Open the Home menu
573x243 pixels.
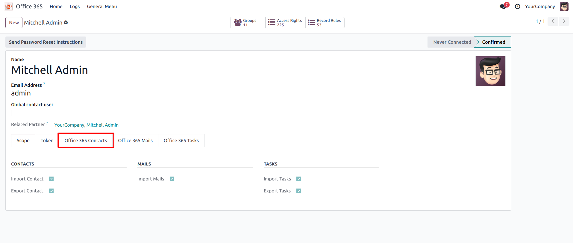[56, 6]
